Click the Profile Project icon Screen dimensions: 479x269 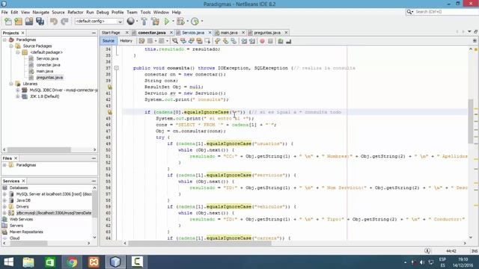tap(195, 22)
